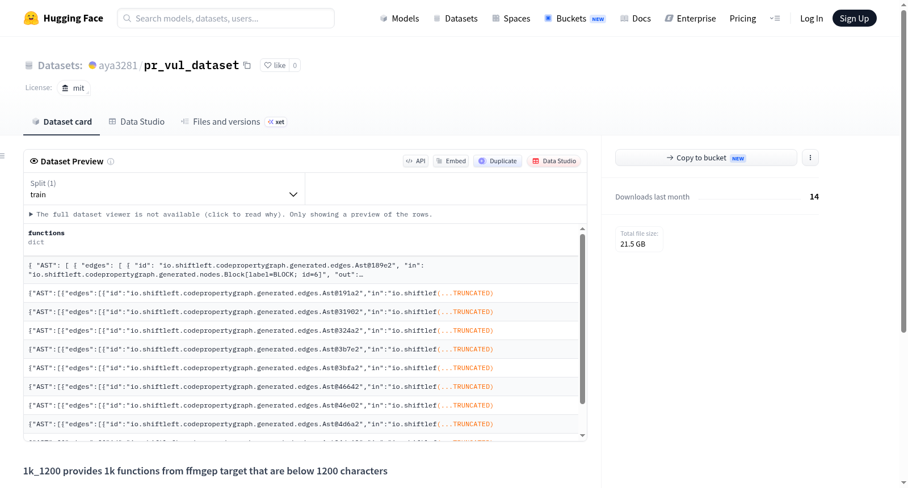The height and width of the screenshot is (488, 908).
Task: Click the Total file size 21.5 GB box
Action: point(639,239)
